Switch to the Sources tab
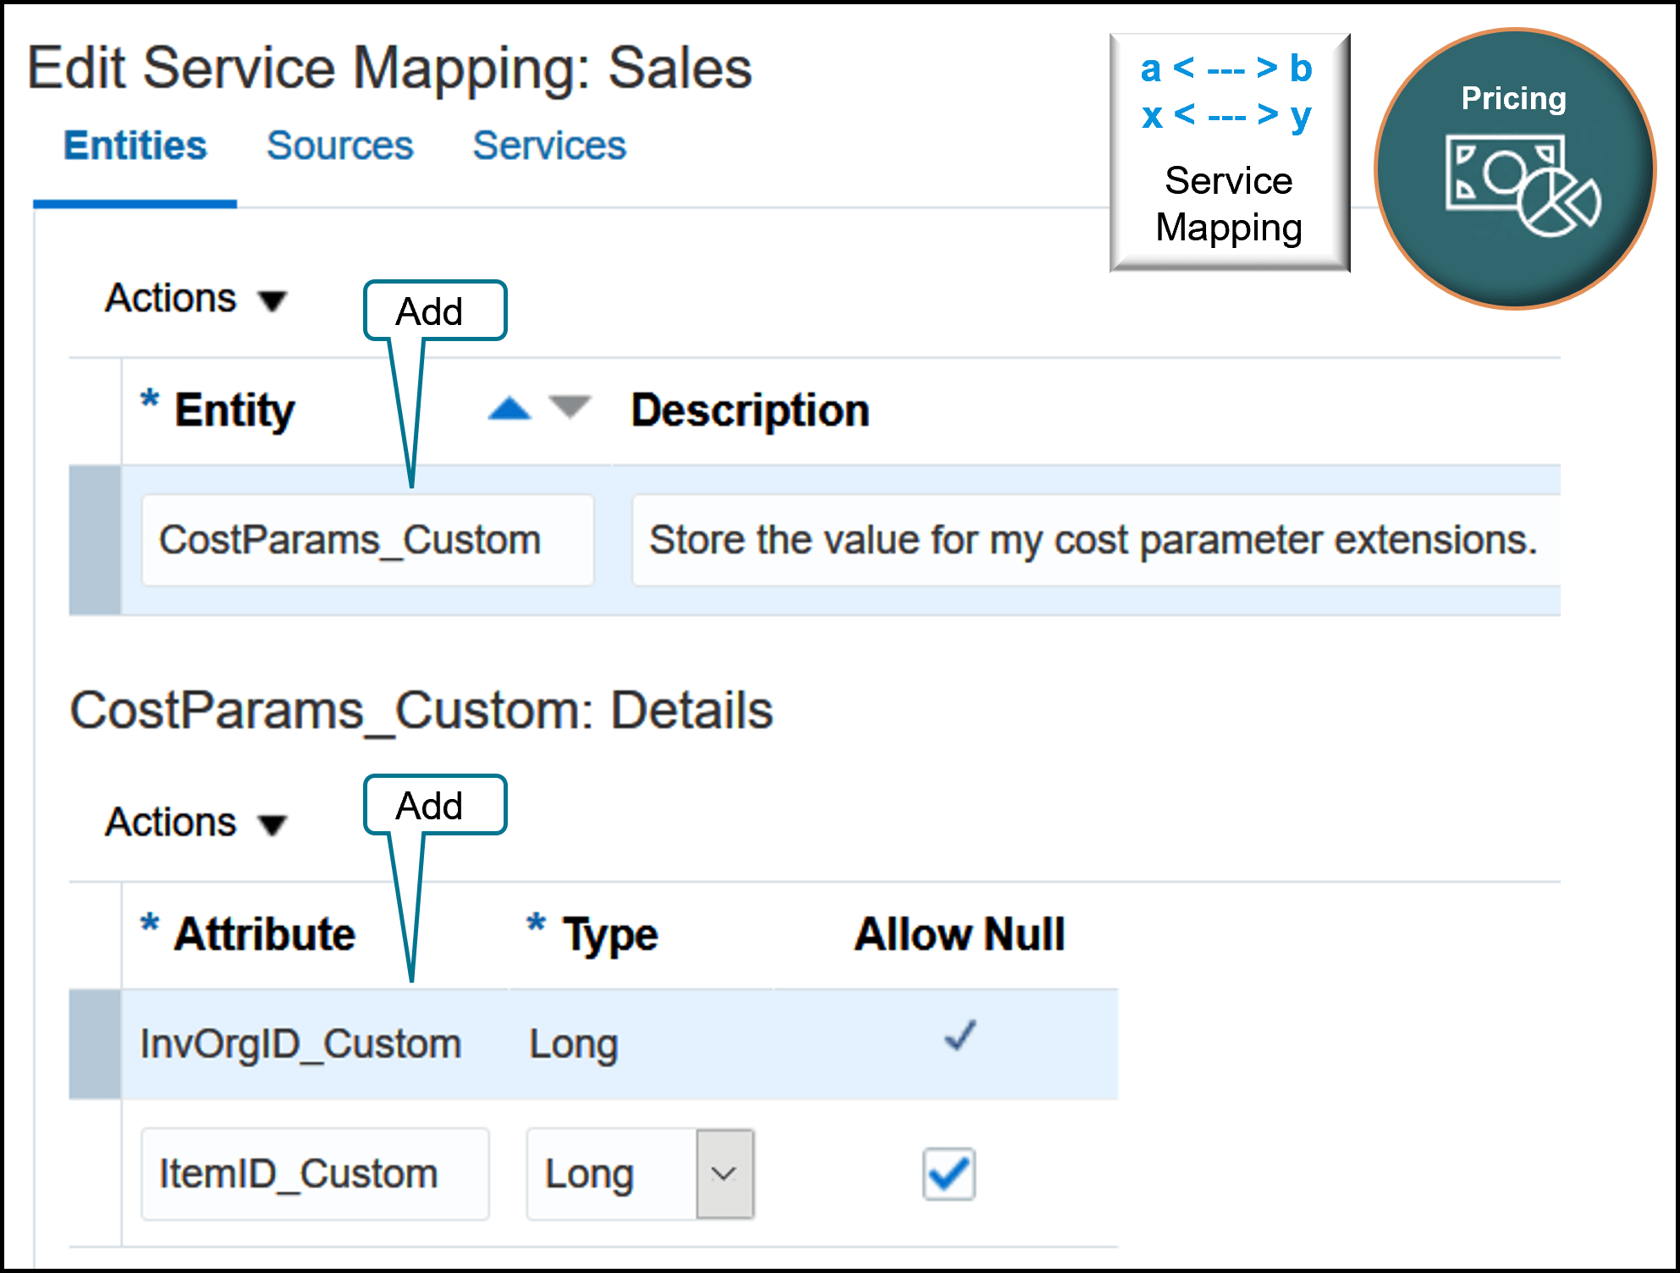 click(339, 146)
